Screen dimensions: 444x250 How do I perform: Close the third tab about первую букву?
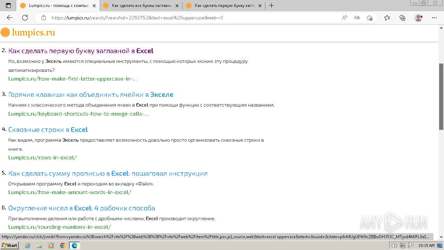260,6
